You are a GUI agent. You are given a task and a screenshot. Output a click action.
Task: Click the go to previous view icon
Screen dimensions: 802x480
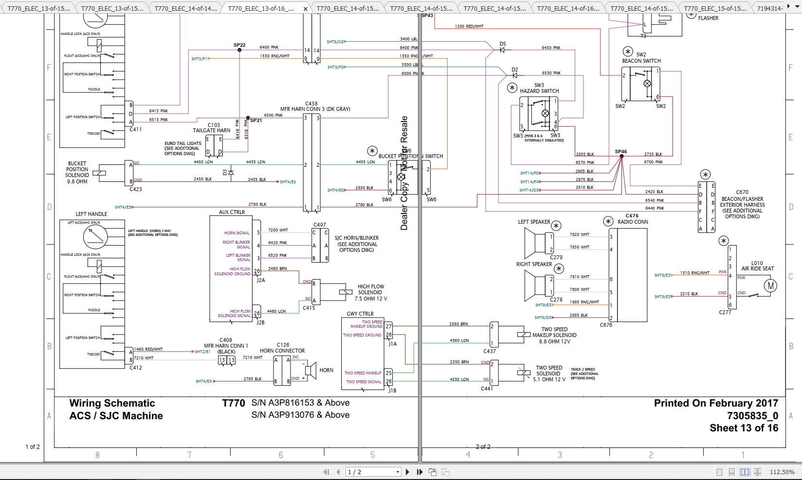click(432, 472)
